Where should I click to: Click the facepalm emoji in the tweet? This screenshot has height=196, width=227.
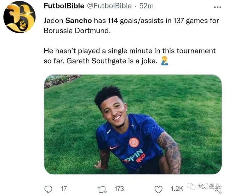tap(164, 61)
